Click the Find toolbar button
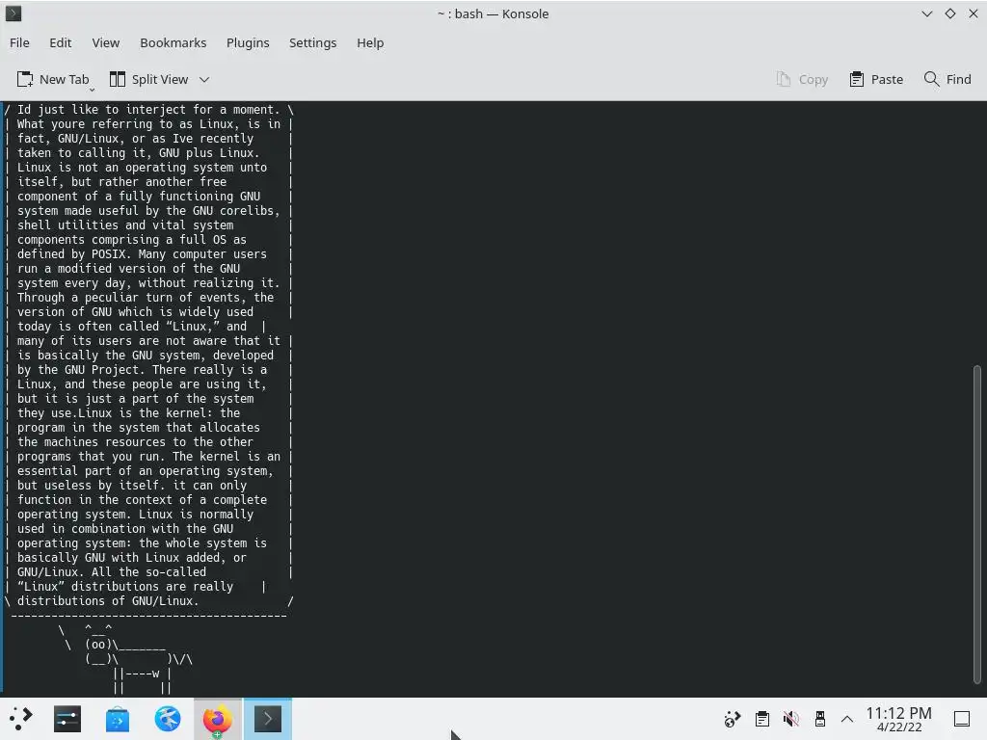 coord(947,79)
